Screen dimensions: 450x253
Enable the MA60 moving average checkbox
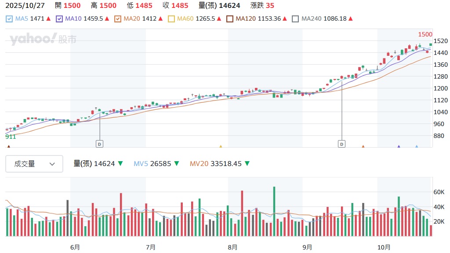[x=171, y=19]
